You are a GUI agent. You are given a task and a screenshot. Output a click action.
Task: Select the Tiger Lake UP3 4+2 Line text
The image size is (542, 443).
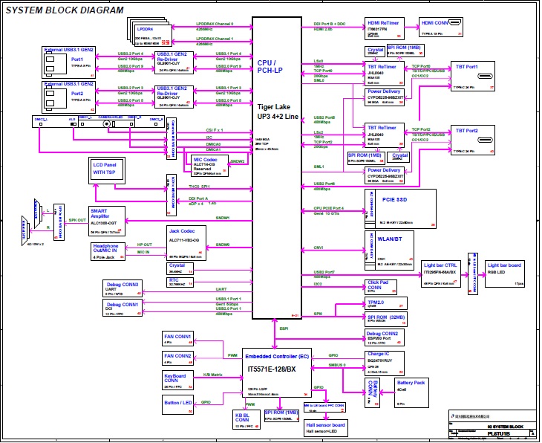[278, 111]
